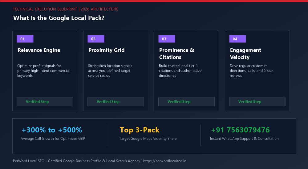
Task: Click Verified Step under Relevance Engine
Action: coord(45,102)
